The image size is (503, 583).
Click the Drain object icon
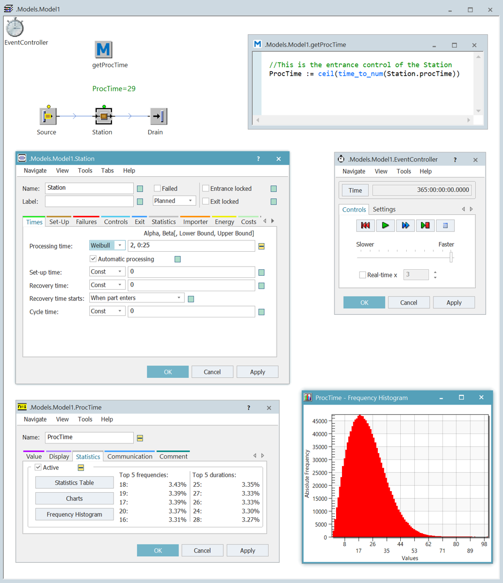click(158, 116)
